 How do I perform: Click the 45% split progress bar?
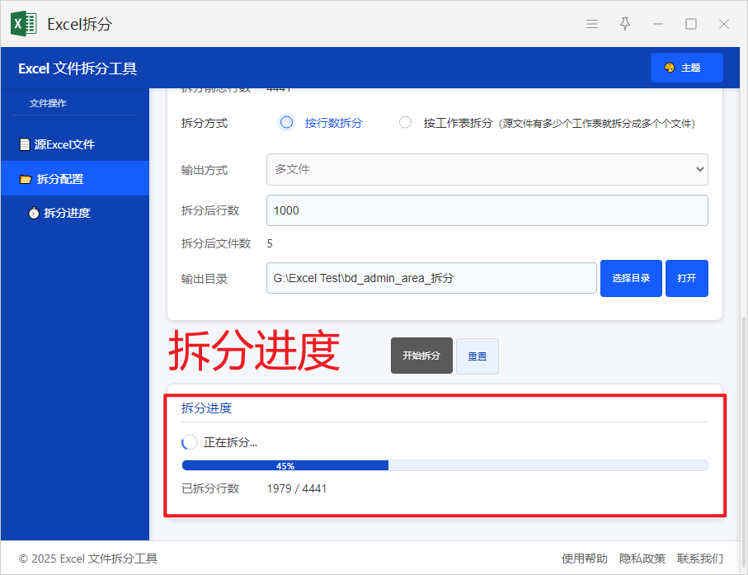click(445, 466)
